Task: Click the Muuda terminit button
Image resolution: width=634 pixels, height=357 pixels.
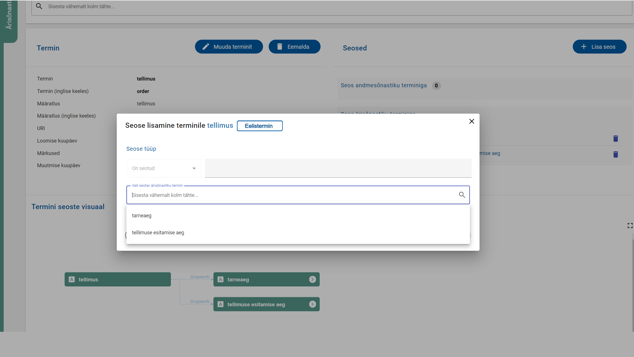Action: (228, 47)
